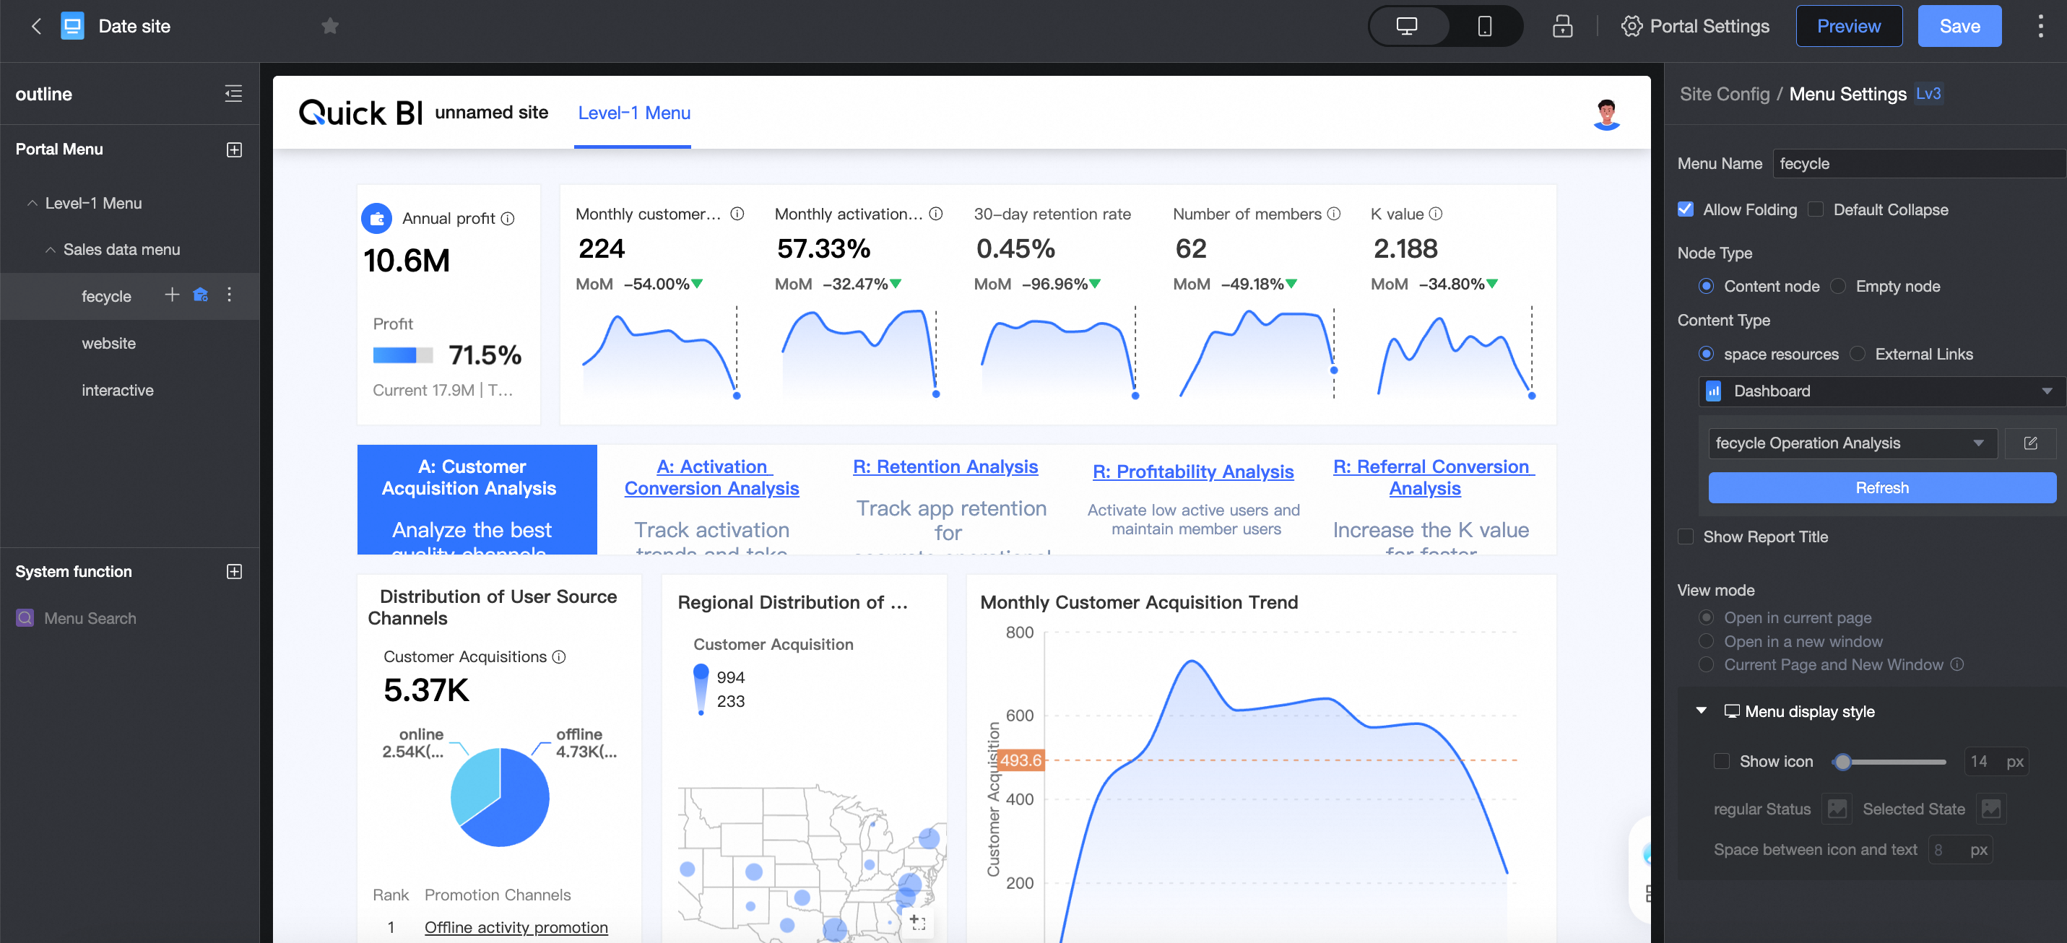The width and height of the screenshot is (2067, 943).
Task: Open the edit icon beside fecycle Operation Analysis
Action: point(2029,444)
